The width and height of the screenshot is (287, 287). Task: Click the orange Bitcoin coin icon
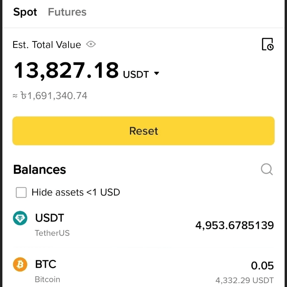[20, 264]
